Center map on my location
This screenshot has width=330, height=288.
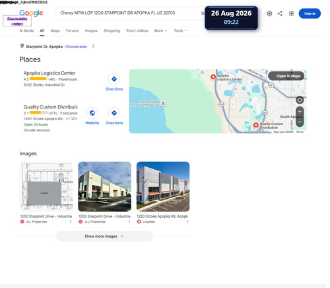point(300,100)
